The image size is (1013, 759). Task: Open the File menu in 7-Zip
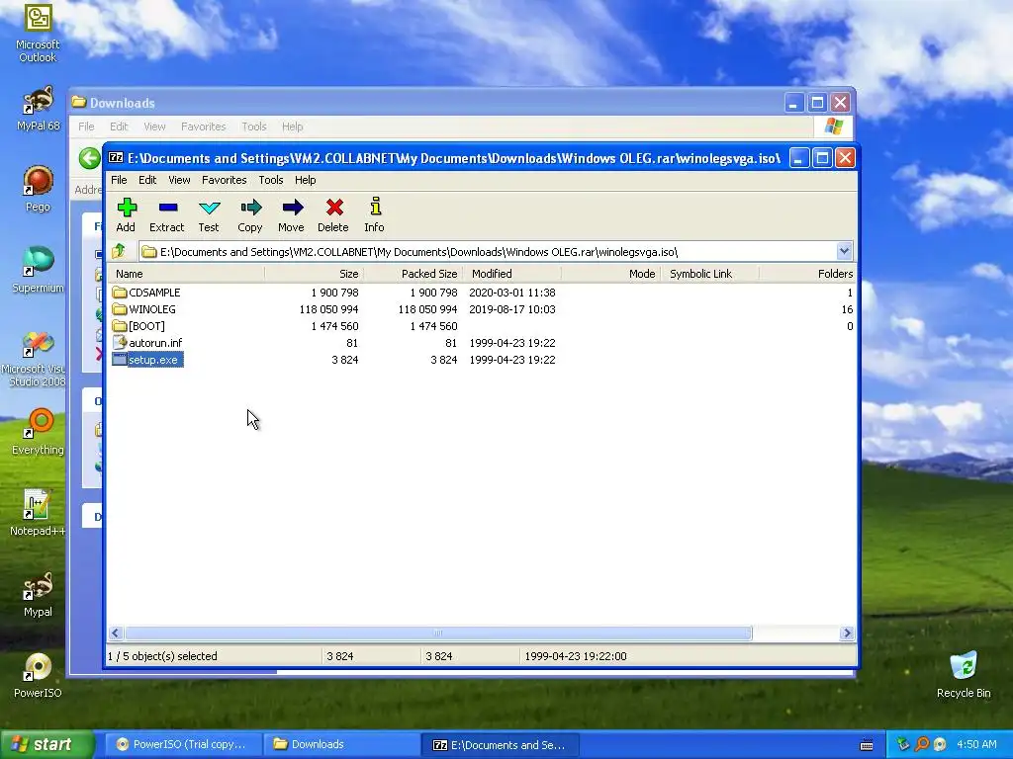coord(119,180)
